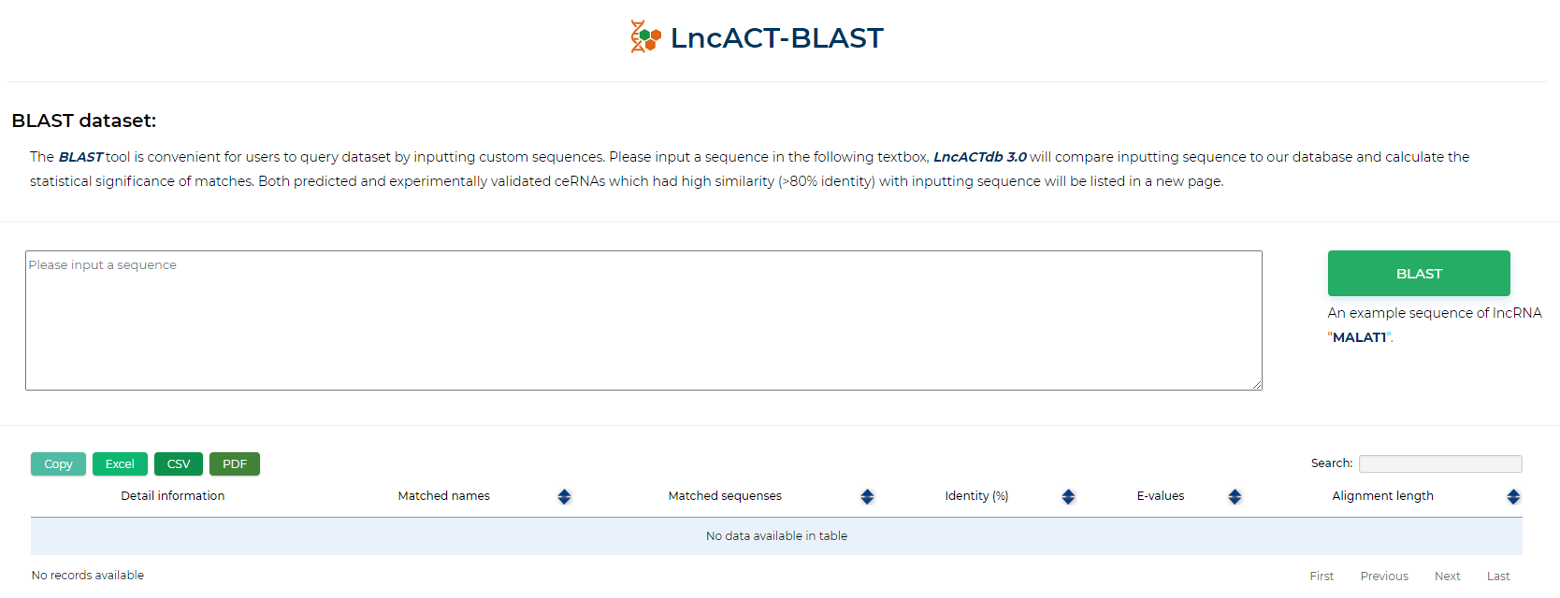Image resolution: width=1560 pixels, height=598 pixels.
Task: Go to Previous page of results
Action: click(x=1384, y=577)
